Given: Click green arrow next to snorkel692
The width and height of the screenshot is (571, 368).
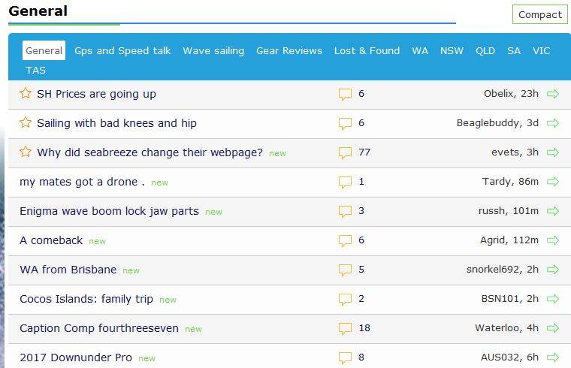Looking at the screenshot, I should (553, 270).
